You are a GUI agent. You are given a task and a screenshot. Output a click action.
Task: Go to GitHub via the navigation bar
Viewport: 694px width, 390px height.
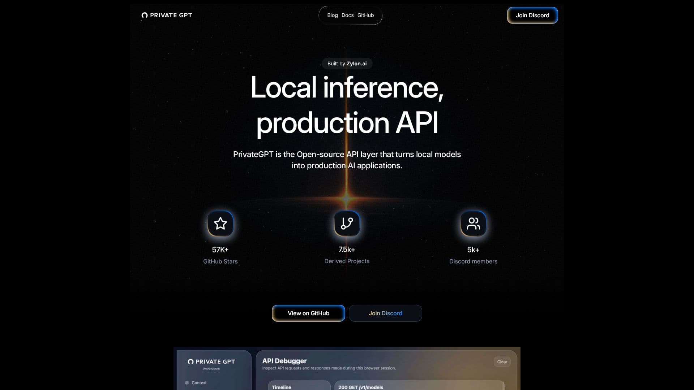[365, 15]
